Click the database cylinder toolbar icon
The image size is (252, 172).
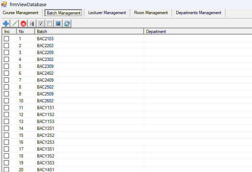(32, 24)
